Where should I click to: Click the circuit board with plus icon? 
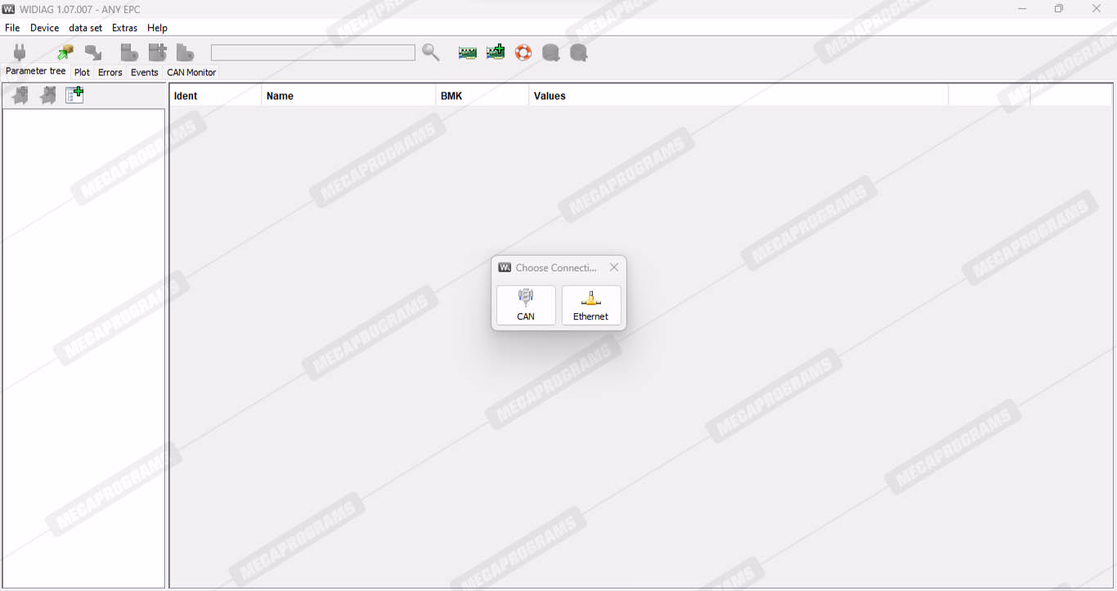(496, 52)
